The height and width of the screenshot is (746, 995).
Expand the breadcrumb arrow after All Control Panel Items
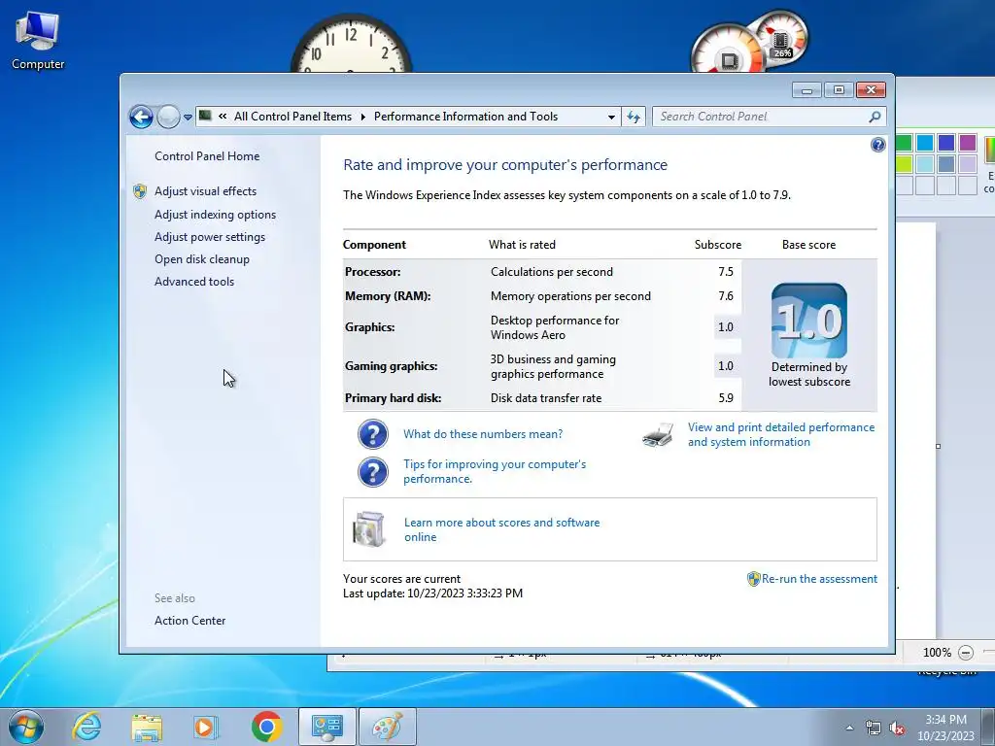(363, 117)
